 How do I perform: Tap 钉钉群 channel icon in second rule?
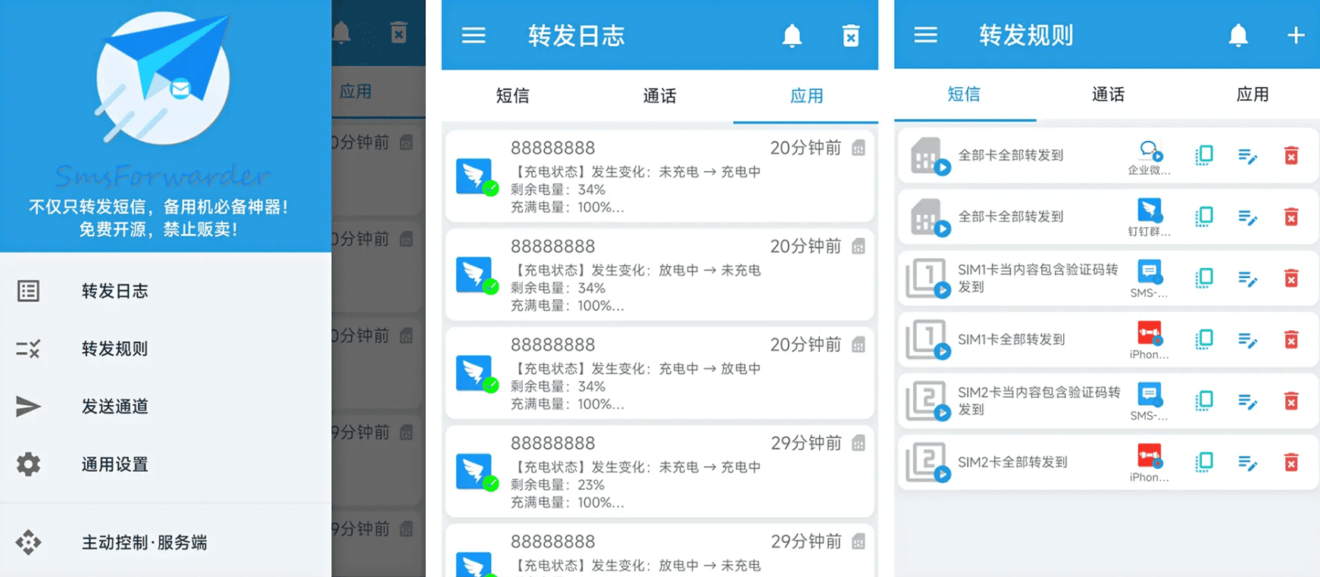1150,211
